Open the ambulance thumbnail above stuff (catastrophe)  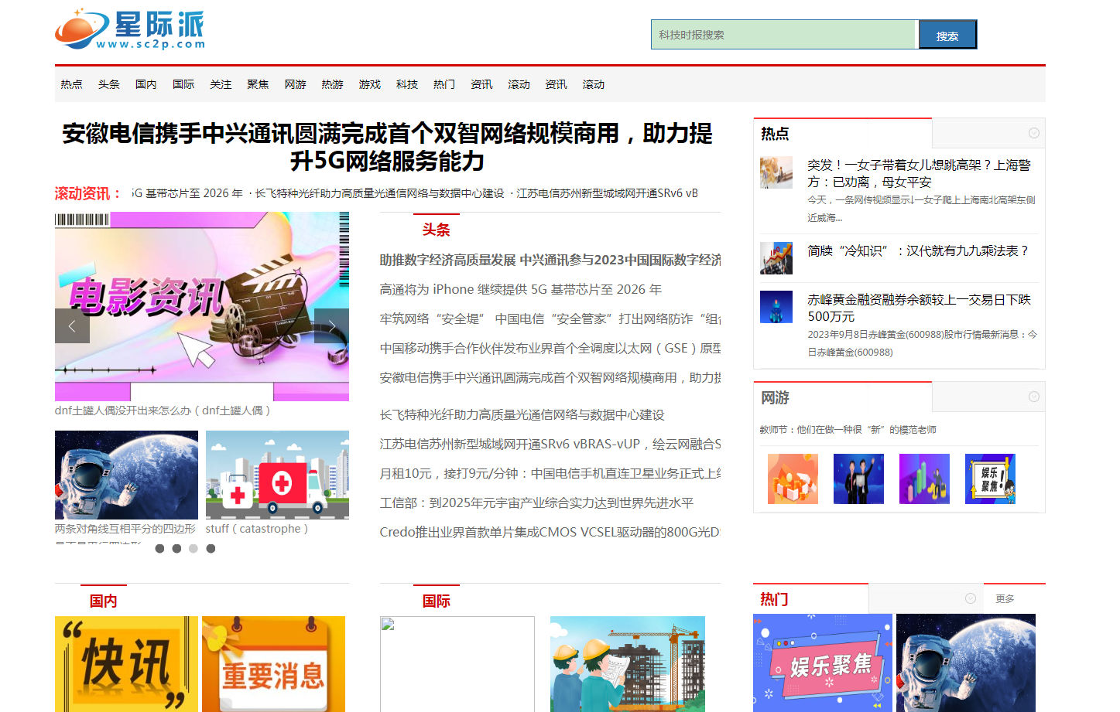click(277, 475)
